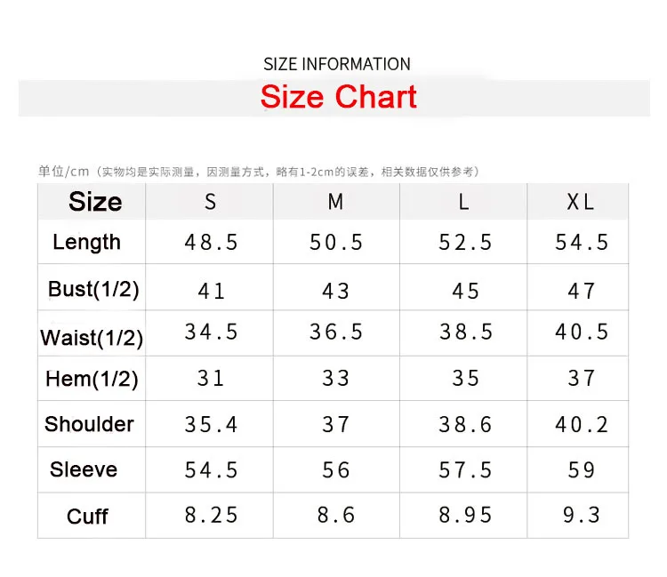Screen dimensions: 667x577
Task: Click the Shoulder row label
Action: coord(89,424)
